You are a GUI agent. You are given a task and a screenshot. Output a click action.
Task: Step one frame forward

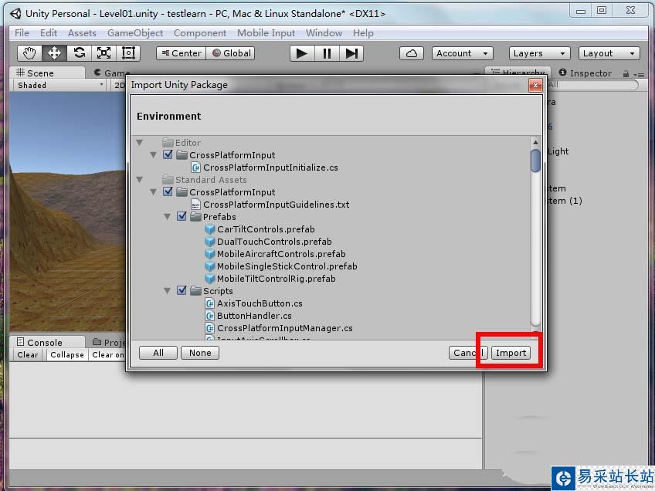[351, 53]
